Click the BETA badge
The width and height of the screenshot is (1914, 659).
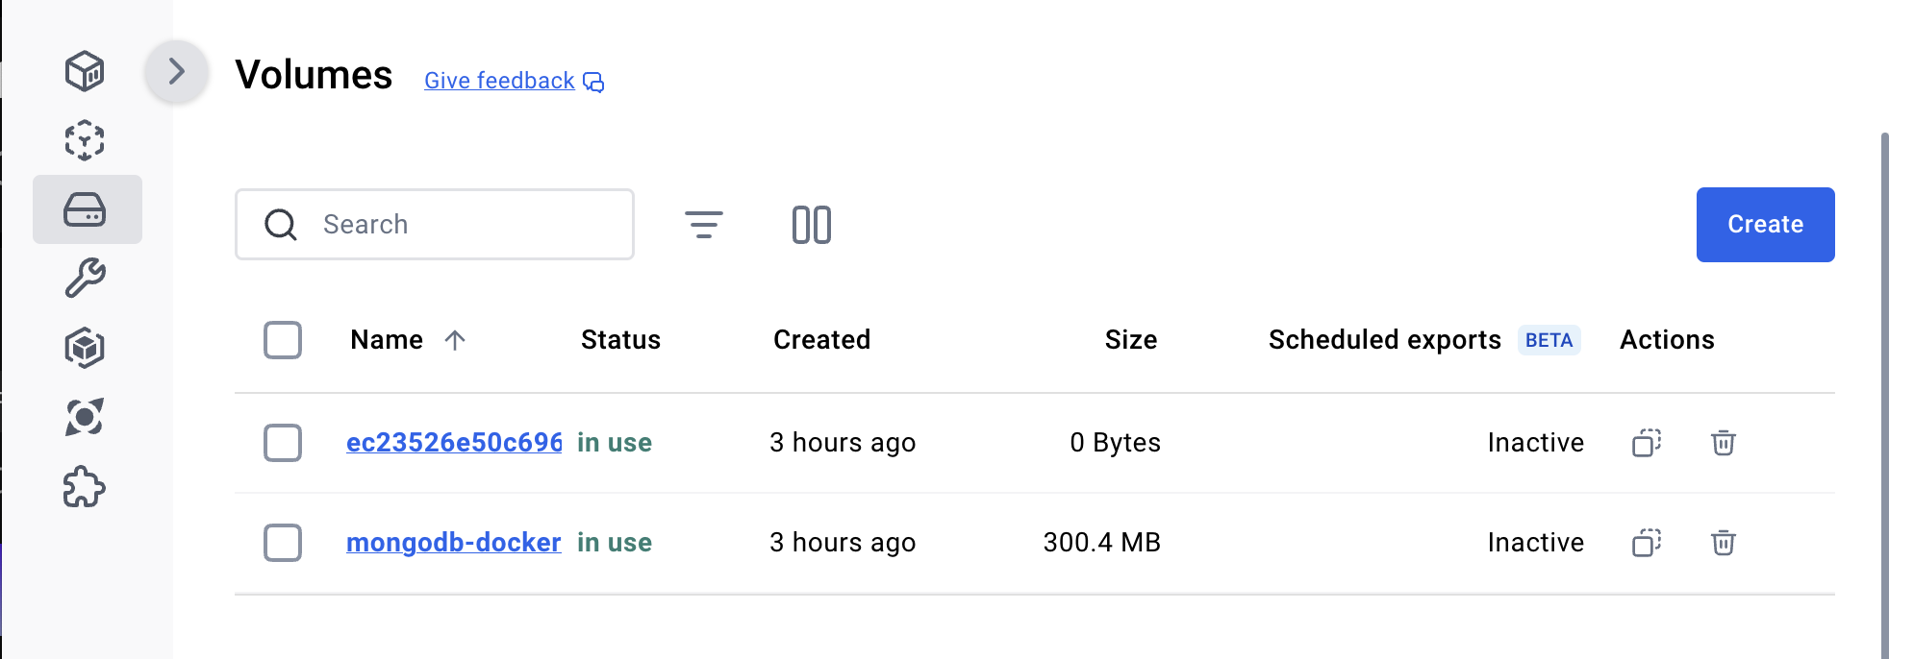(1549, 340)
